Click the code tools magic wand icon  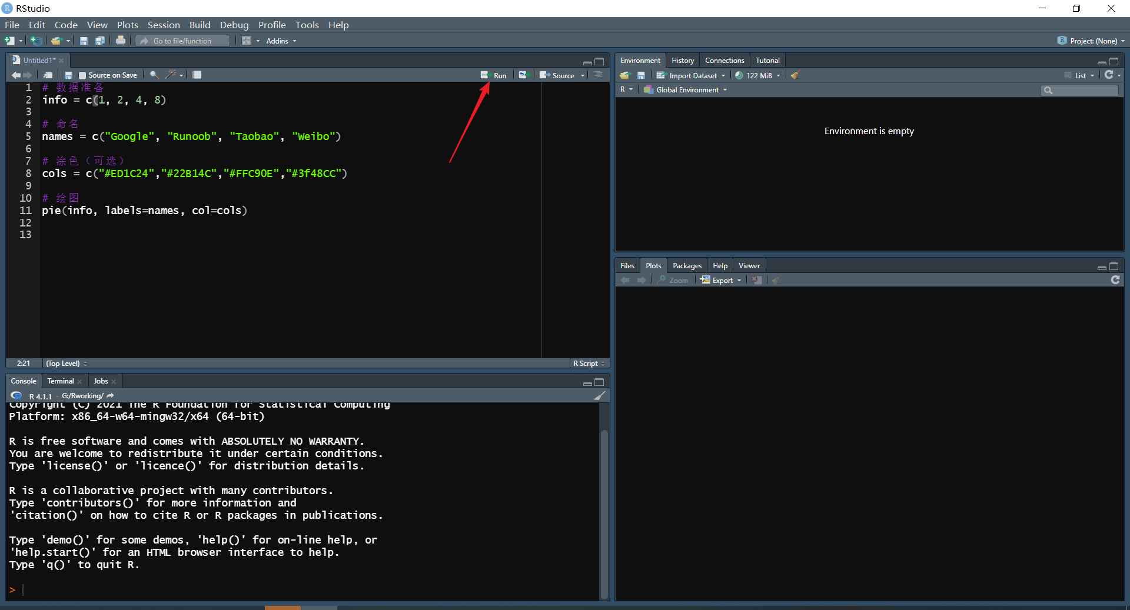[171, 75]
